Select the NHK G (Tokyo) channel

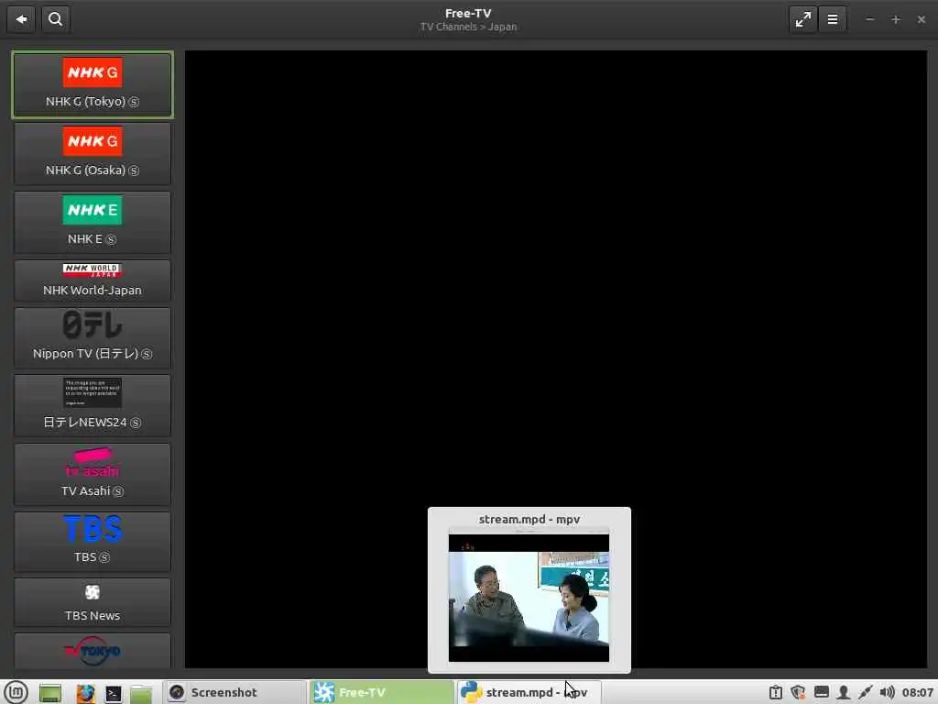93,84
